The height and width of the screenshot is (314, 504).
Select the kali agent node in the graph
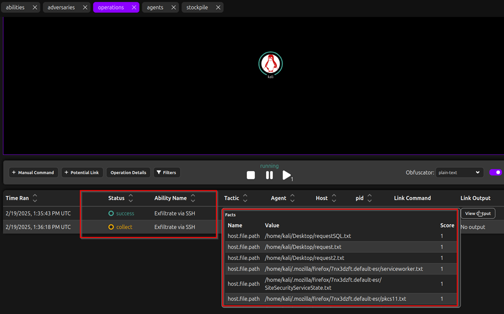coord(270,63)
